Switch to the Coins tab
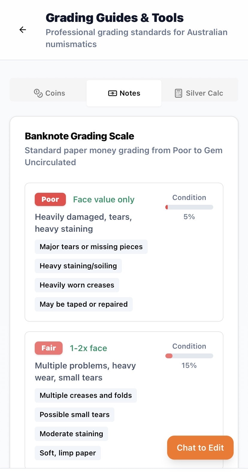Viewport: 248px width, 474px height. [x=49, y=93]
